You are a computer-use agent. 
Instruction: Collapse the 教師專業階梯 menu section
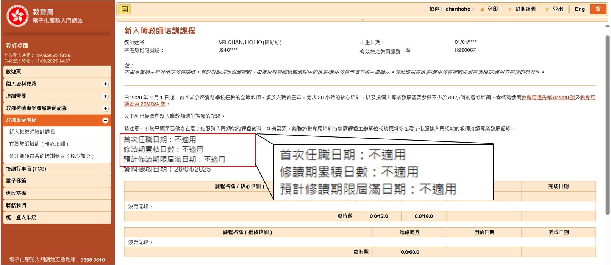point(106,121)
